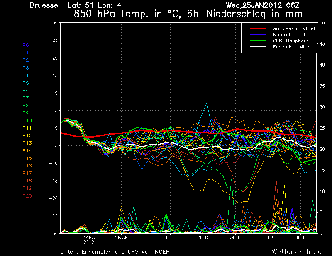Click the Wetterzentrale credit text

pyautogui.click(x=296, y=251)
